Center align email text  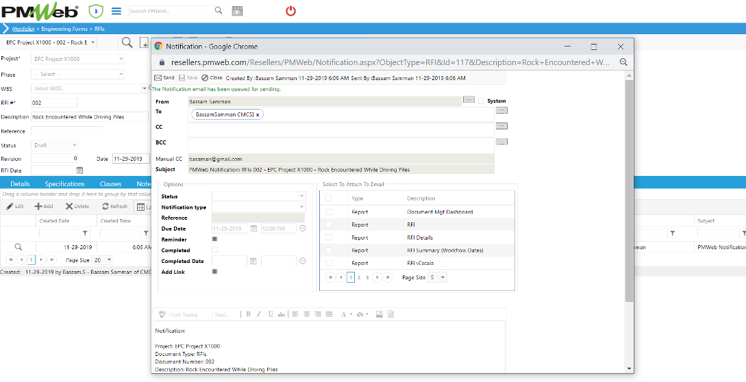click(x=307, y=314)
